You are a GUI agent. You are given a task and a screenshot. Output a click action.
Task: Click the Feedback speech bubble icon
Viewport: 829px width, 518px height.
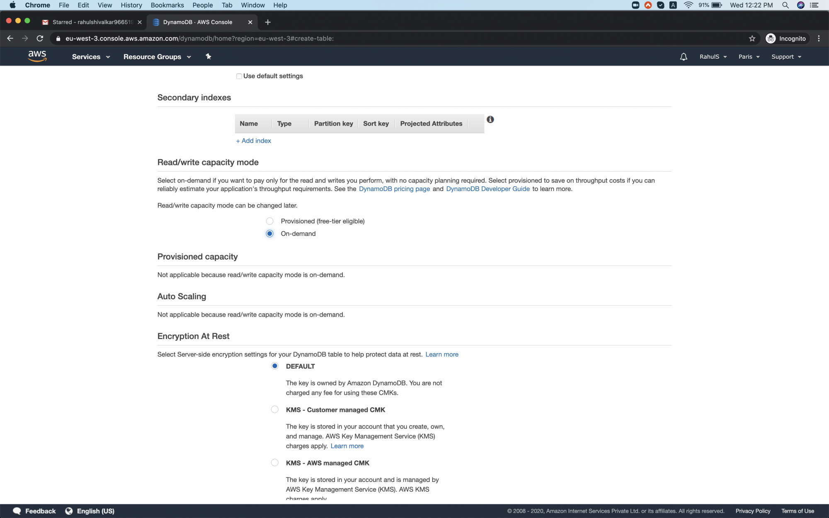[x=17, y=511]
